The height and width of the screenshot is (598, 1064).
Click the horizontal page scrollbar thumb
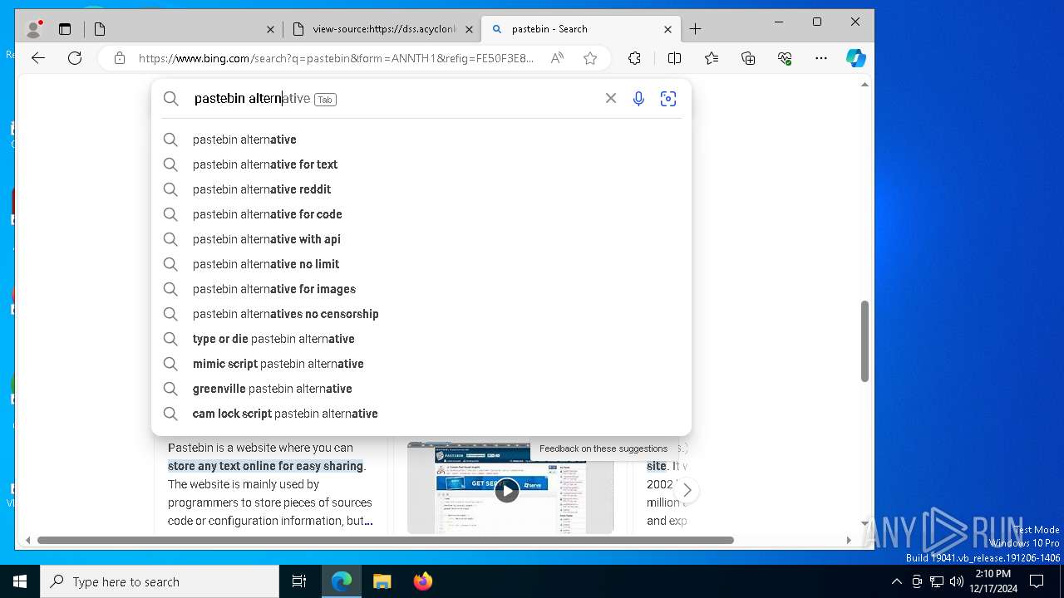386,540
